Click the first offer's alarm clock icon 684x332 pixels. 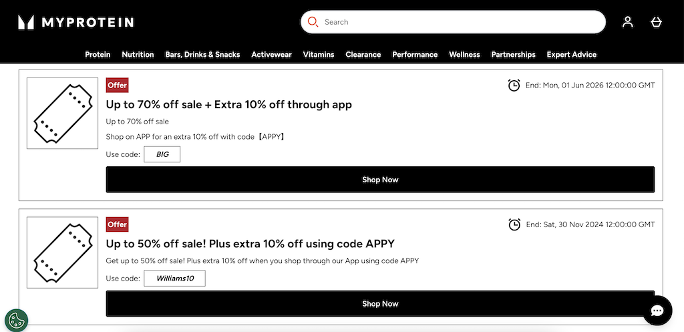click(514, 86)
